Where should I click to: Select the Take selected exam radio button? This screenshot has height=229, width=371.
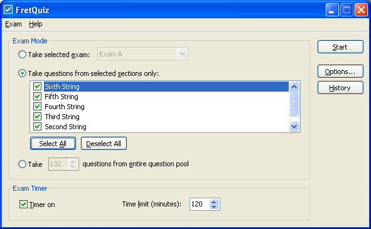(22, 55)
